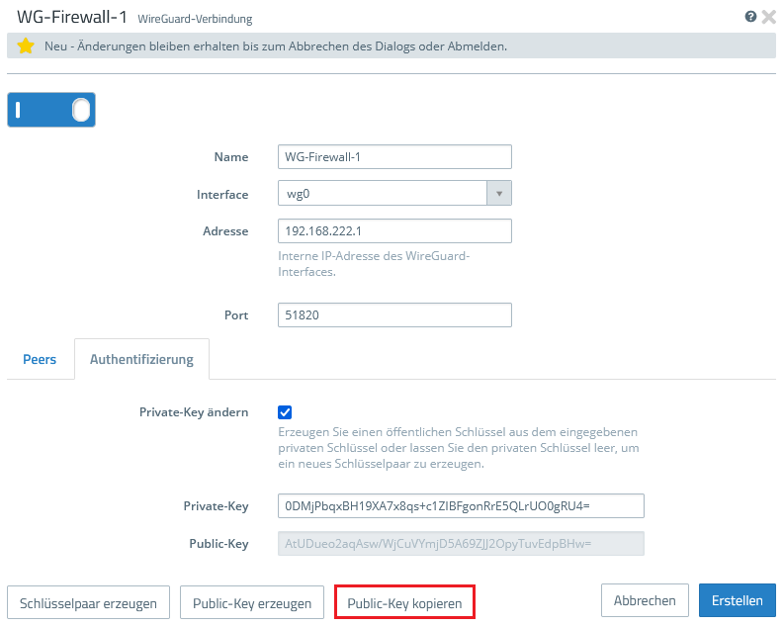Open the help question mark icon
Screen dimensions: 784x626
[x=751, y=17]
